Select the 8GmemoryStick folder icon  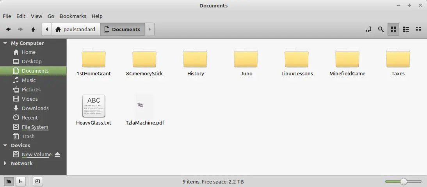(x=144, y=58)
